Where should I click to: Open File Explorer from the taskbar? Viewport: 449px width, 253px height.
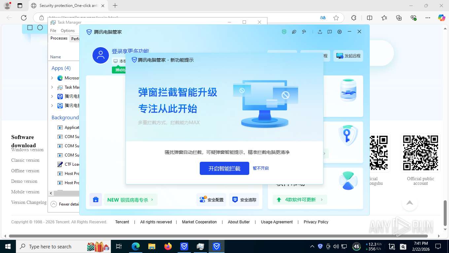[x=152, y=246]
